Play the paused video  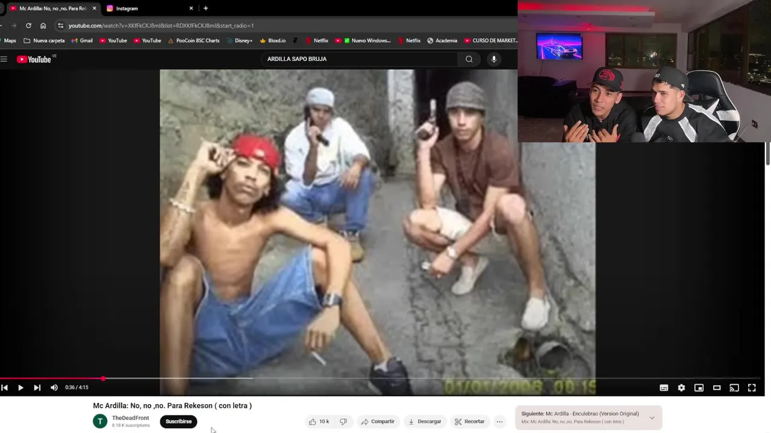(20, 388)
